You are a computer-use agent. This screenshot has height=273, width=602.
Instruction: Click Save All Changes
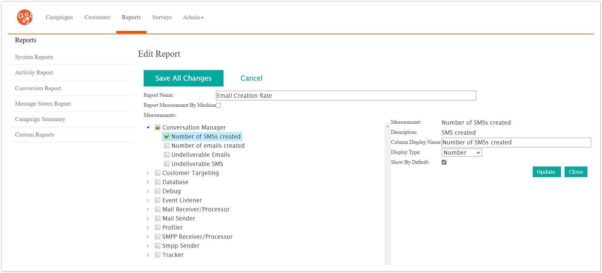coord(183,78)
